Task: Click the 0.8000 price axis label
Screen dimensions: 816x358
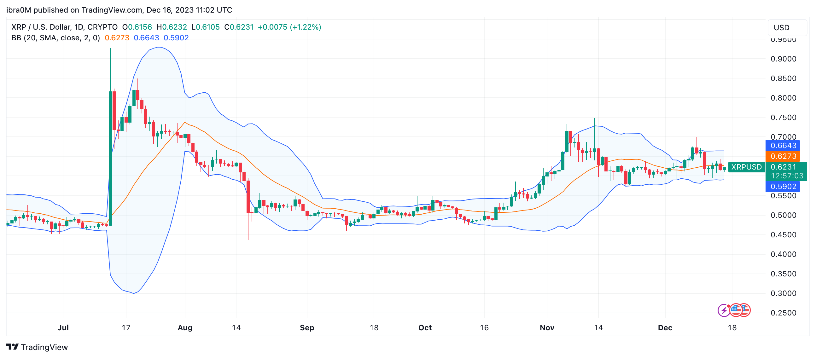Action: pyautogui.click(x=783, y=98)
